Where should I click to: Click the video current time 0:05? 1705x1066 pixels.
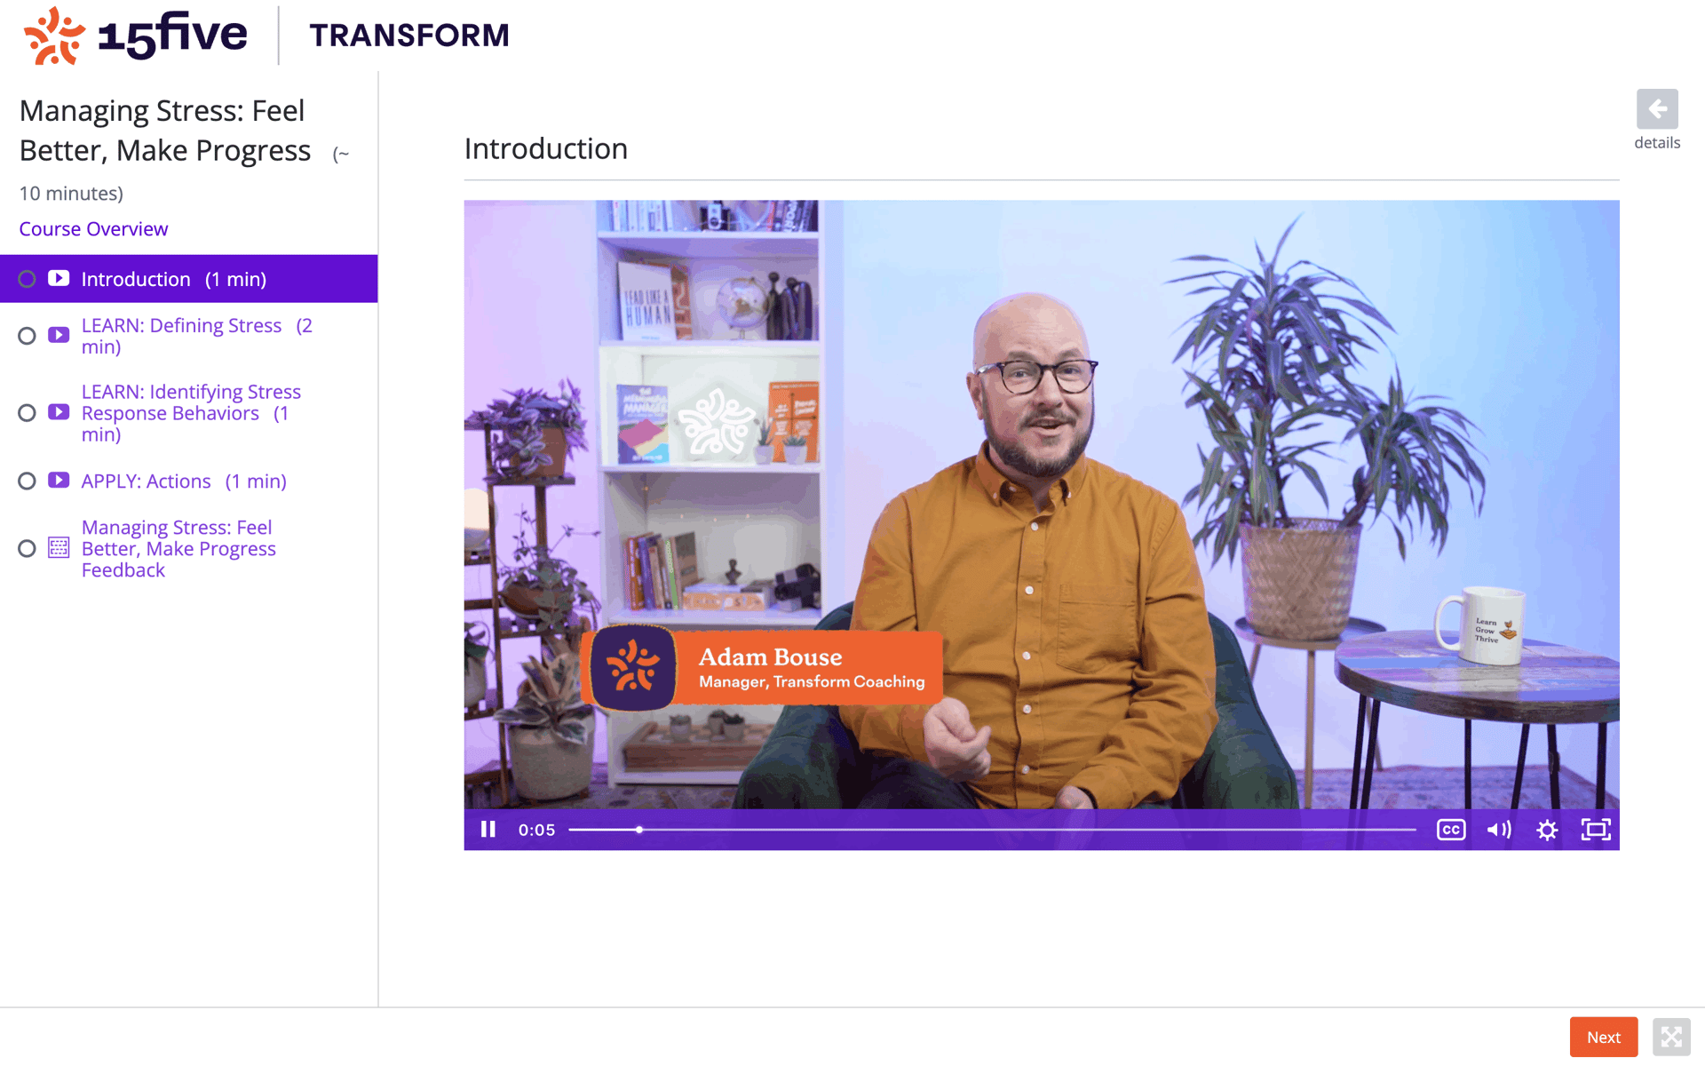click(x=536, y=830)
